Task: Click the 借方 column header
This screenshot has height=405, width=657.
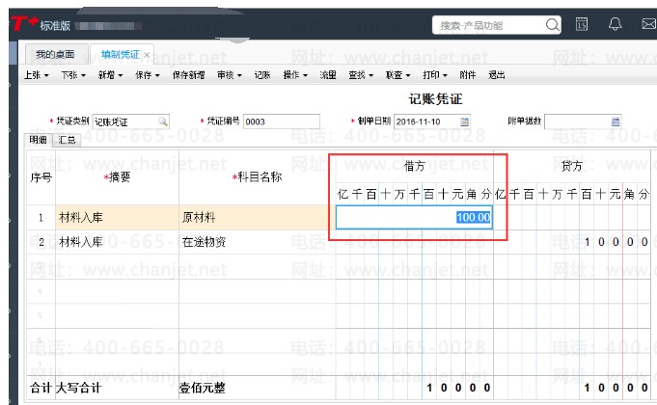Action: pyautogui.click(x=415, y=166)
